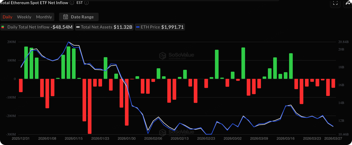
Task: Toggle ETH Price series by its value
Action: tap(173, 27)
